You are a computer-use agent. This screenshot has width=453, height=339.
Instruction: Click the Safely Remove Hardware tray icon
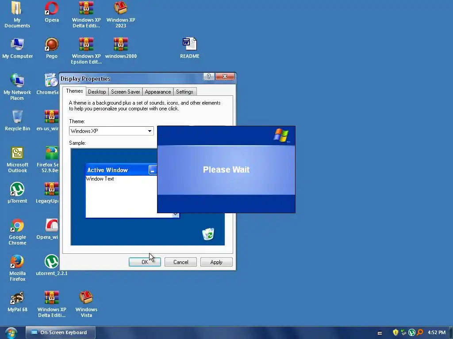pos(403,332)
